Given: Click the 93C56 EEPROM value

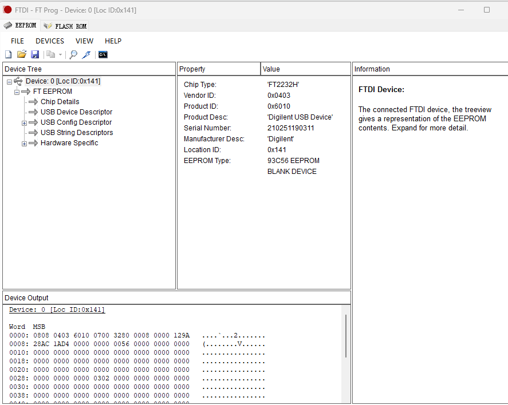Looking at the screenshot, I should point(293,161).
